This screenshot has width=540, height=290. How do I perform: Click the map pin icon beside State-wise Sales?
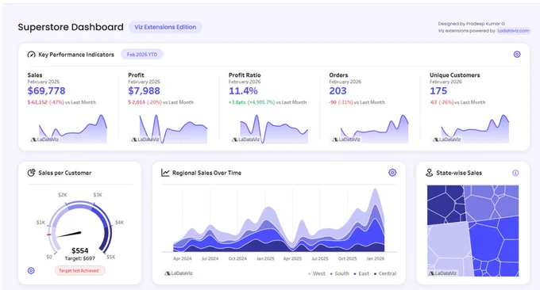pyautogui.click(x=429, y=173)
